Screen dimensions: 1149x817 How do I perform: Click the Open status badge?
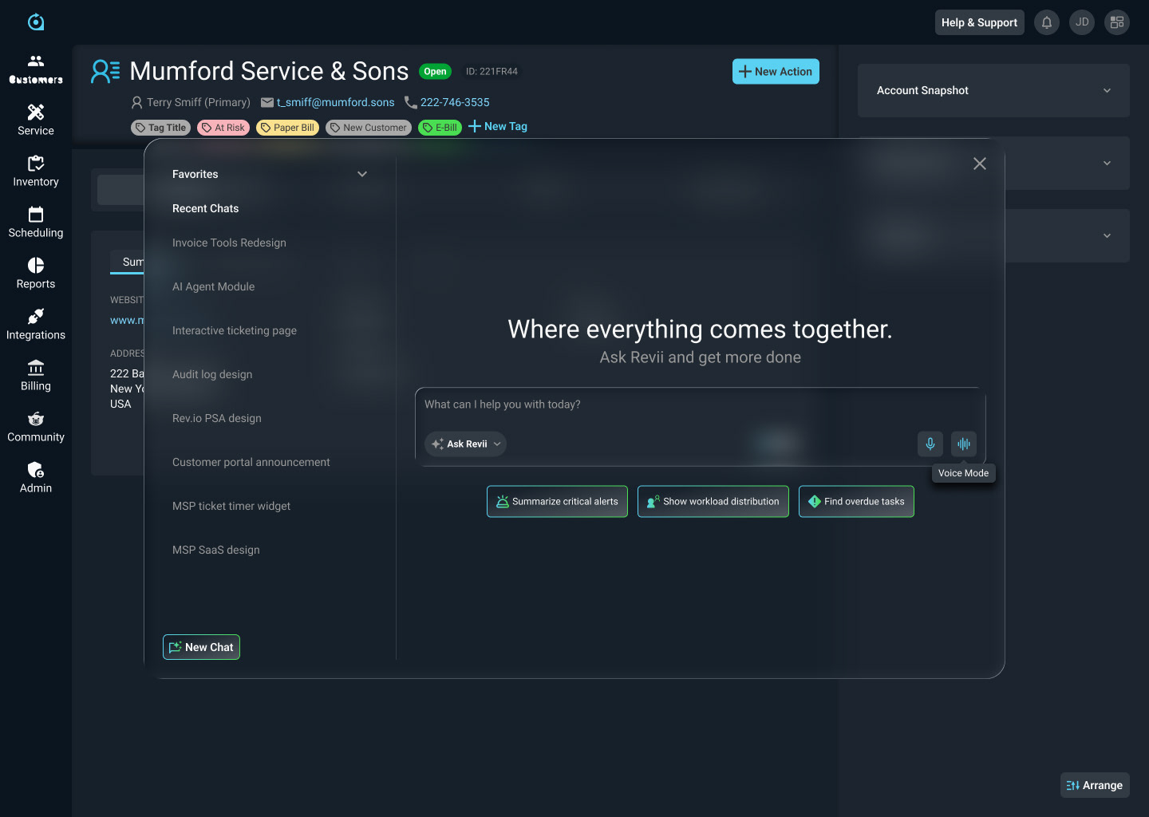435,72
